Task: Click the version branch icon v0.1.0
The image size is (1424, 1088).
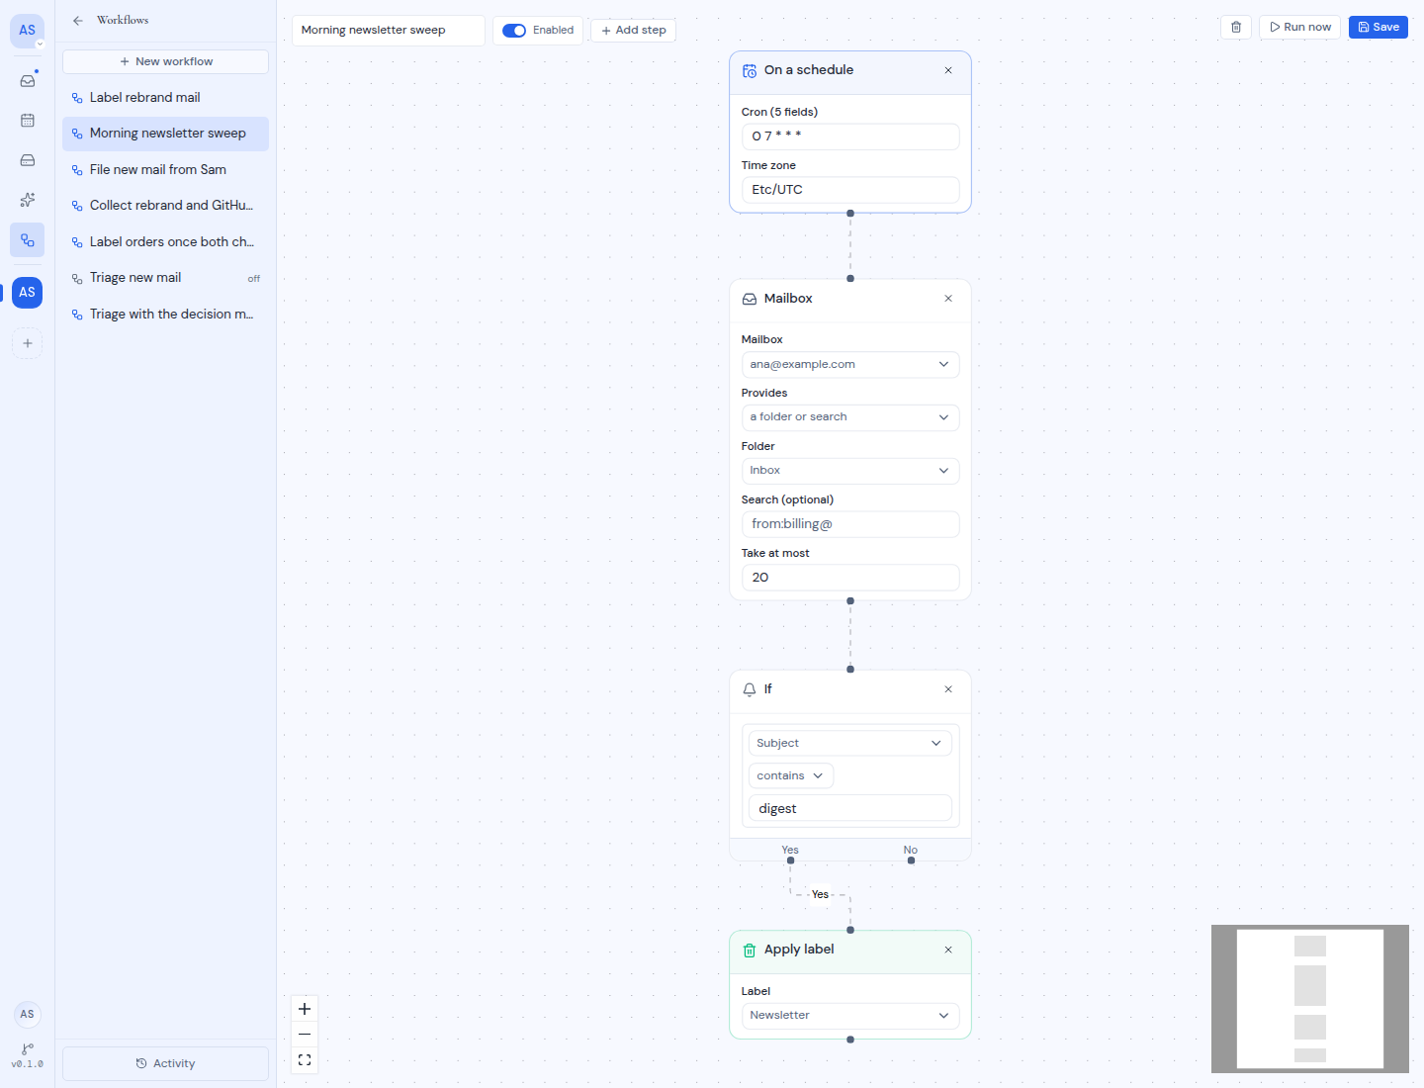Action: [x=28, y=1055]
